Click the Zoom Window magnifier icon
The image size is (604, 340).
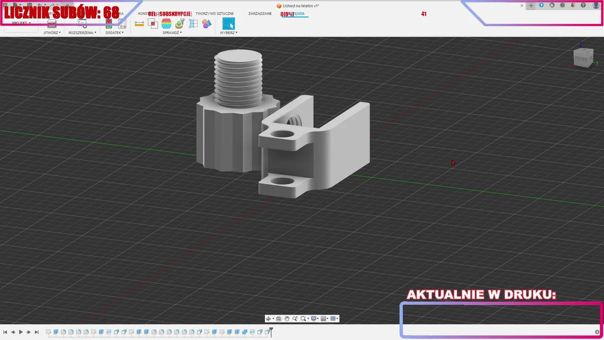click(303, 319)
